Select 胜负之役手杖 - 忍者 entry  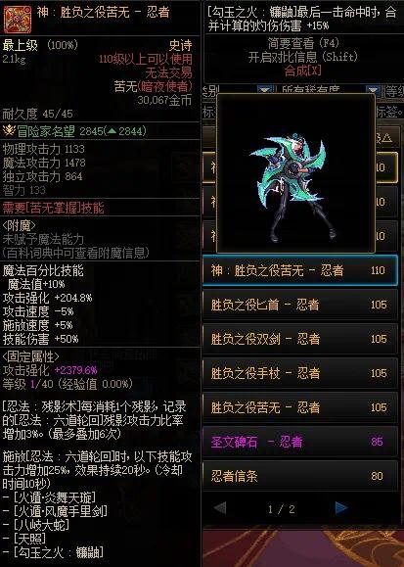300,373
